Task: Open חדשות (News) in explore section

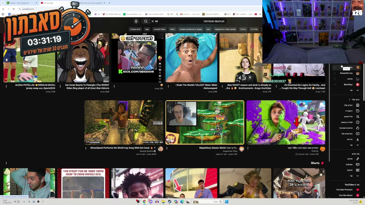Action: coord(346,170)
